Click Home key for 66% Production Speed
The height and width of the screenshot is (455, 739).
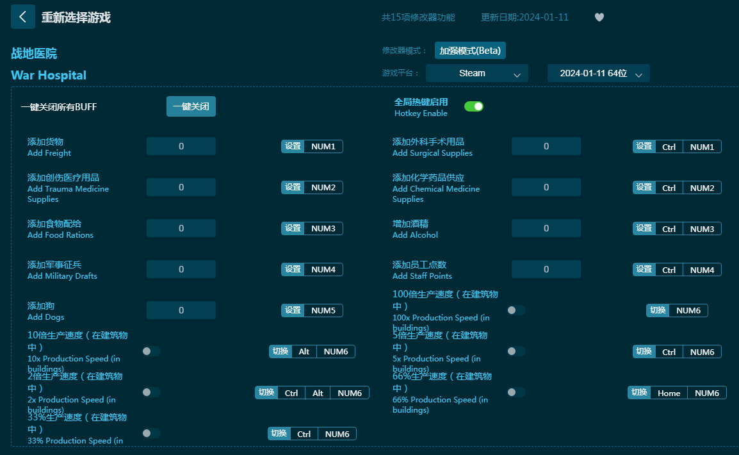(669, 392)
